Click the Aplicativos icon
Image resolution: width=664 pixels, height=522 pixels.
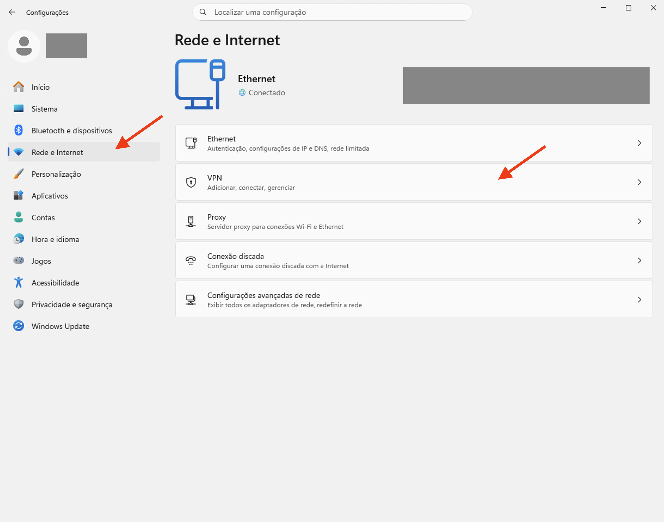[x=19, y=195]
